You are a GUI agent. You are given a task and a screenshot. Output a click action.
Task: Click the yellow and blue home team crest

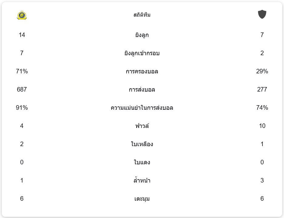(22, 15)
